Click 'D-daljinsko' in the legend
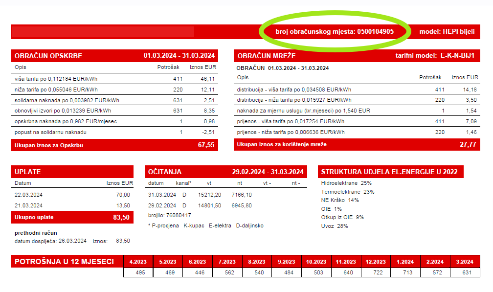This screenshot has height=292, width=493. [249, 225]
